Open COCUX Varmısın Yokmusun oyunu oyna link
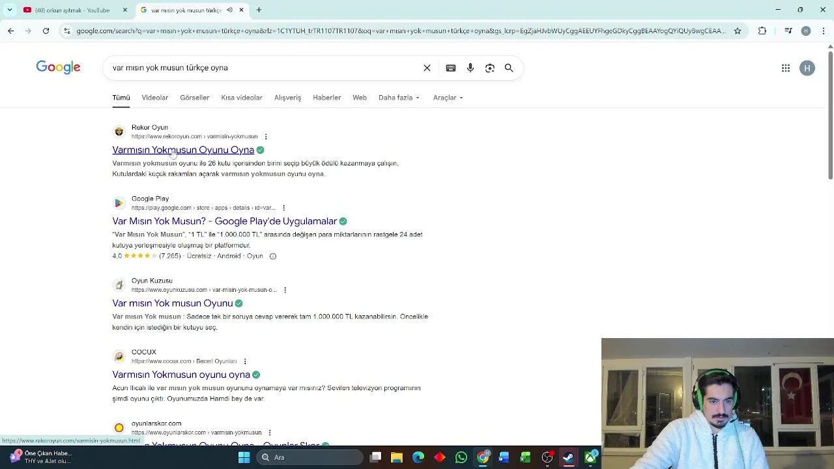Viewport: 834px width, 469px height. coord(181,375)
